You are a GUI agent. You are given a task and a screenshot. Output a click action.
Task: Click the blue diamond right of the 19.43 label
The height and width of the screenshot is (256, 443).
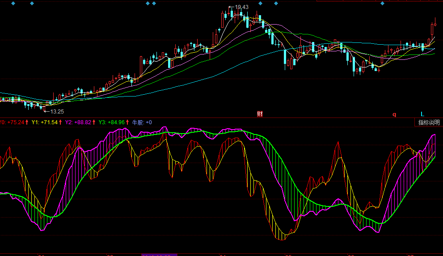point(260,4)
